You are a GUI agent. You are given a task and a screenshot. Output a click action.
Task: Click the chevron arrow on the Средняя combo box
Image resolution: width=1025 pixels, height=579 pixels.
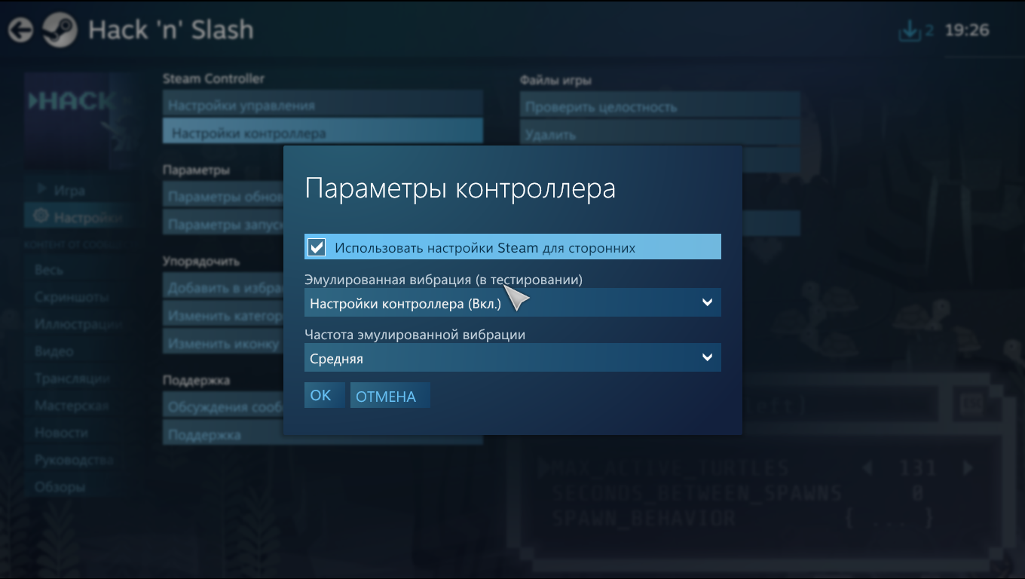(x=707, y=357)
